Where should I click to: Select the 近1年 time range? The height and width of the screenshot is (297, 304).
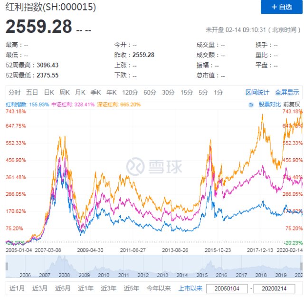[85, 288]
